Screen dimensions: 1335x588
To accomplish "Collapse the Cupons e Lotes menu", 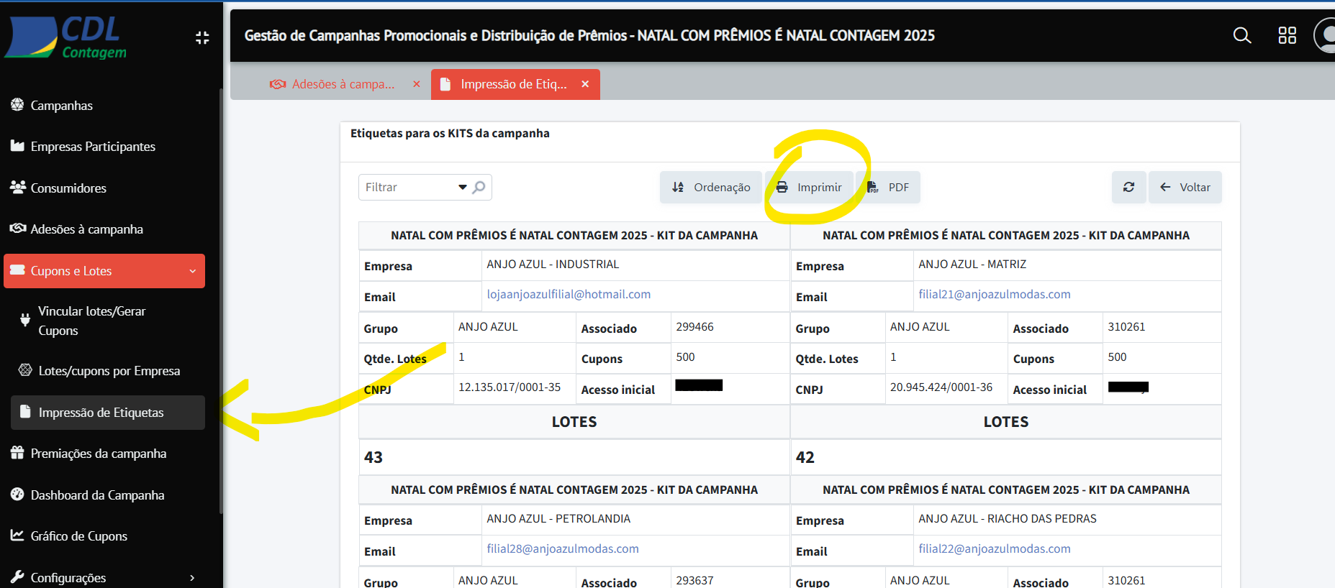I will 192,271.
